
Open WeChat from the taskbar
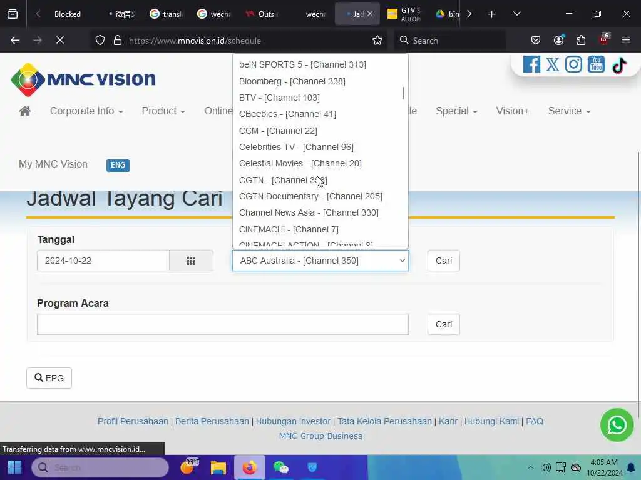coord(281,467)
